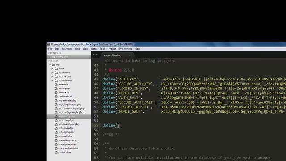Open the File menu

pos(50,49)
